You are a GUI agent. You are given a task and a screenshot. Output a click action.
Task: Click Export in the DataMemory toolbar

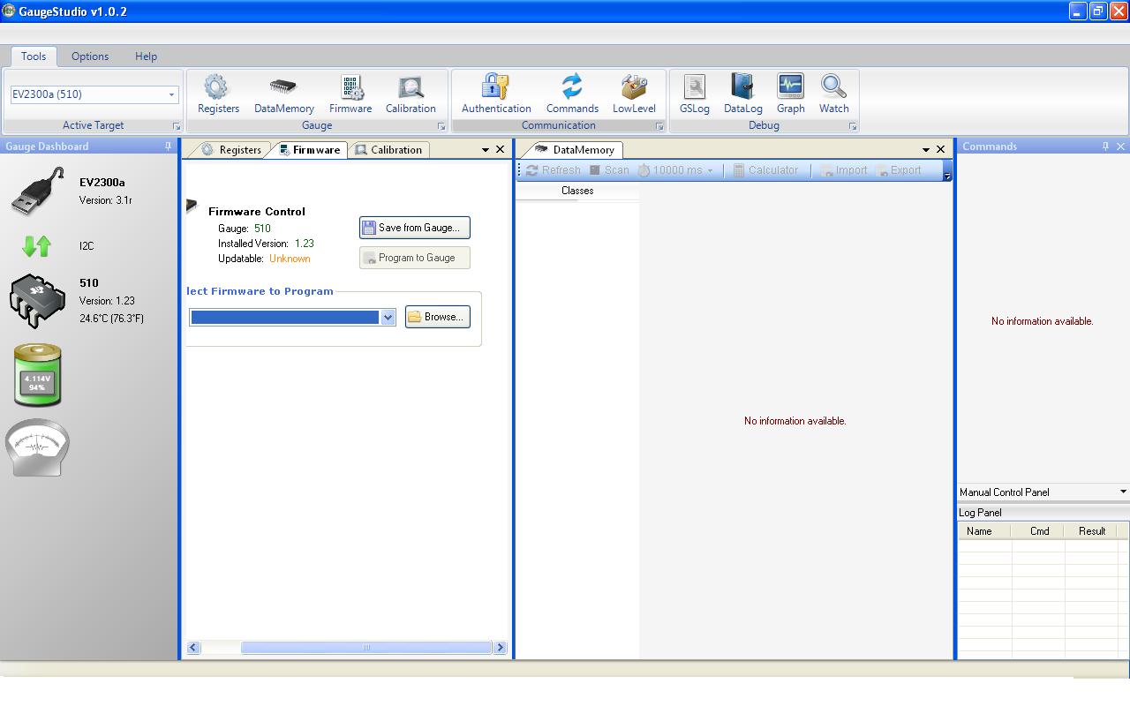899,170
